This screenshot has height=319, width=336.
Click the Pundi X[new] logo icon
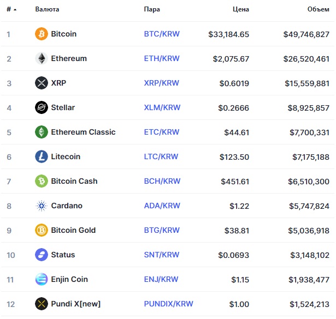42,304
